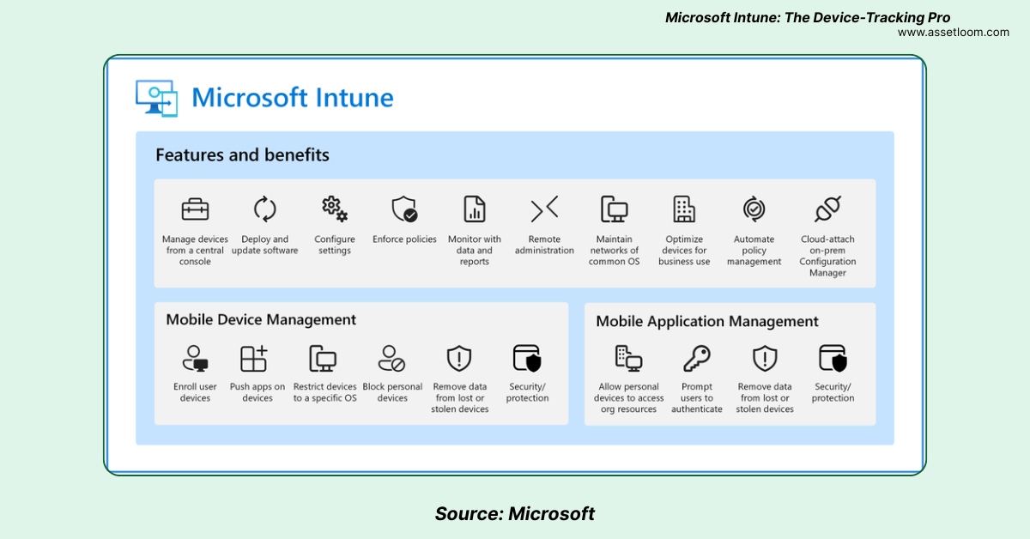Viewport: 1030px width, 539px height.
Task: Select the Deploy and update software icon
Action: [264, 209]
